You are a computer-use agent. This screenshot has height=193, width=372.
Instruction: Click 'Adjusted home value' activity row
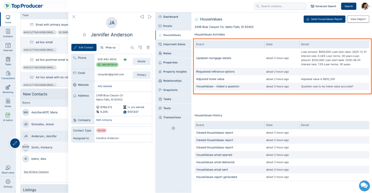tap(282, 79)
